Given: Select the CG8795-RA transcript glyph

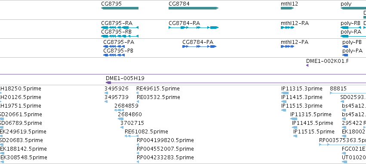Looking at the screenshot, I should 120,28.
